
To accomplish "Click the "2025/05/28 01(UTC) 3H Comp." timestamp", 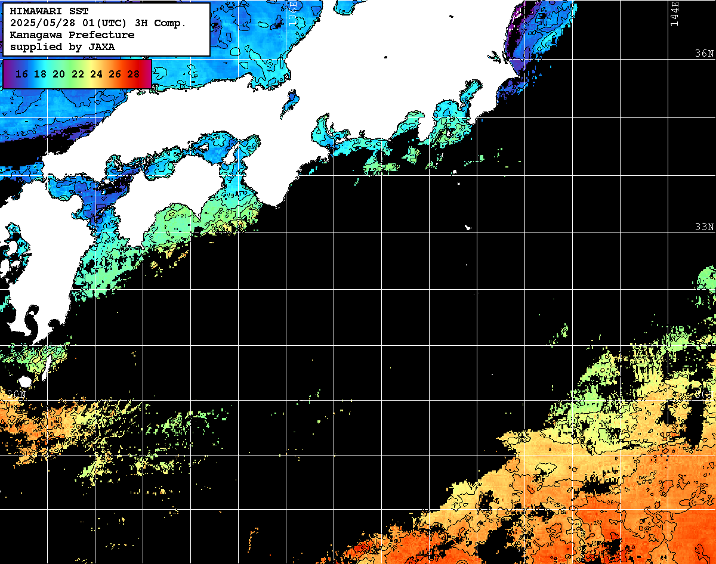I will [x=98, y=23].
